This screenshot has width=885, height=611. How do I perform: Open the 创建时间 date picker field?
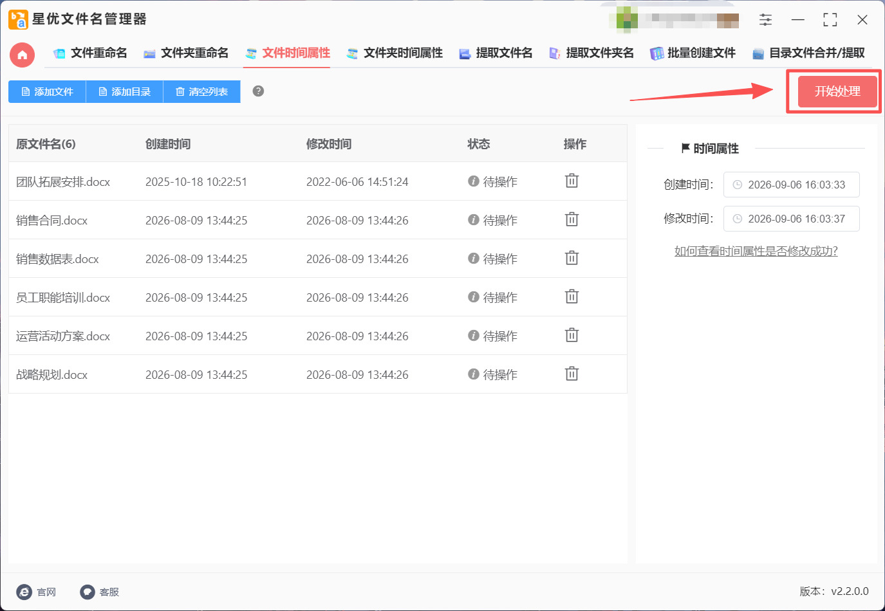pos(791,185)
